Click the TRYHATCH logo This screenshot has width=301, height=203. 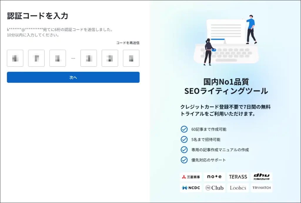261,188
